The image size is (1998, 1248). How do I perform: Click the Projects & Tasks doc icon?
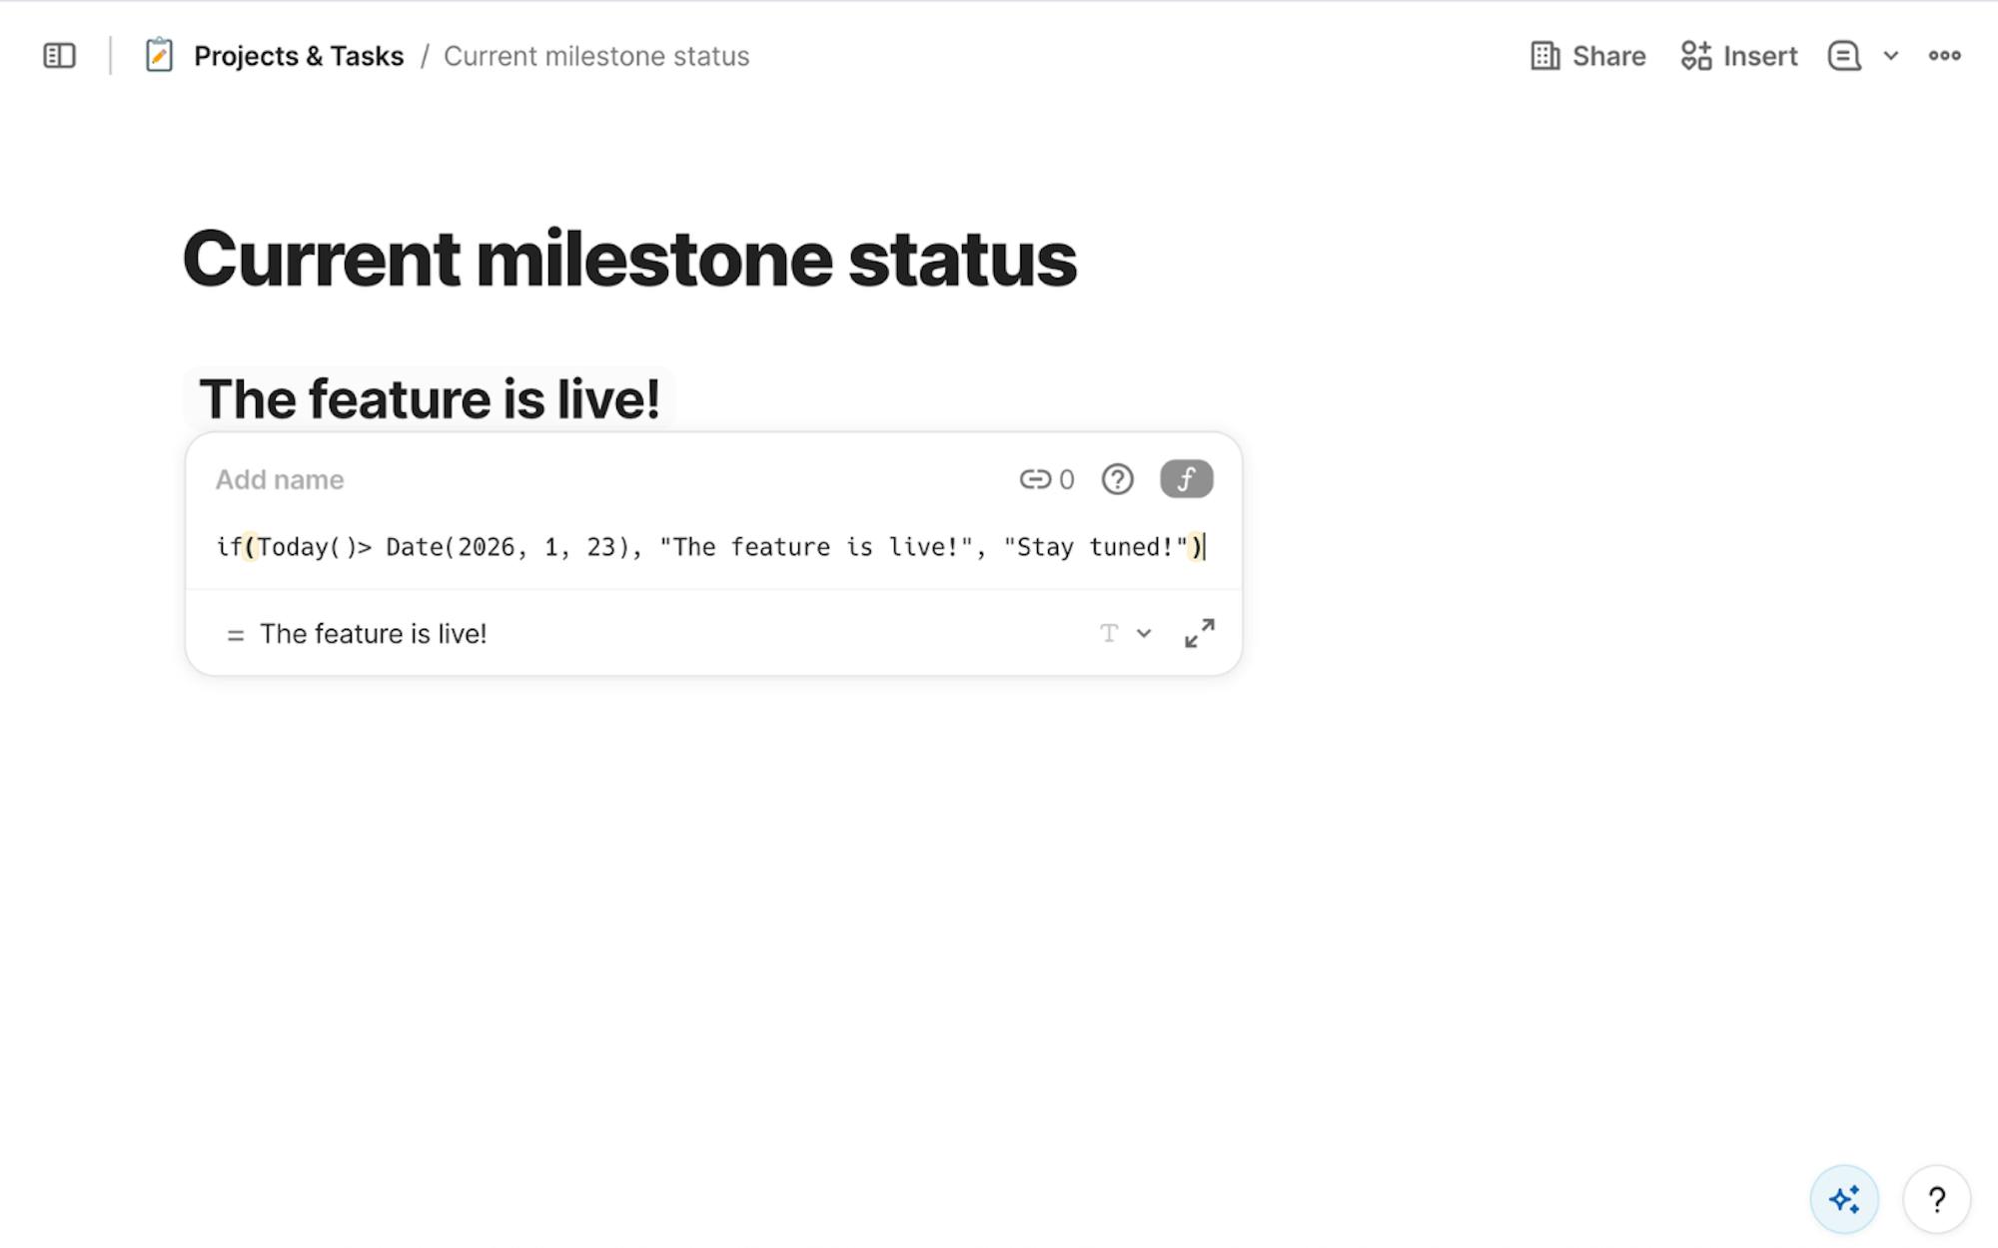[159, 56]
